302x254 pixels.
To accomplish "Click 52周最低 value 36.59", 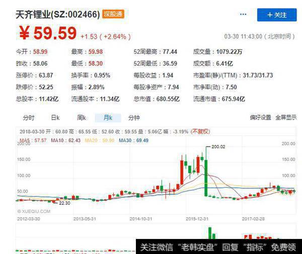I will pyautogui.click(x=170, y=64).
